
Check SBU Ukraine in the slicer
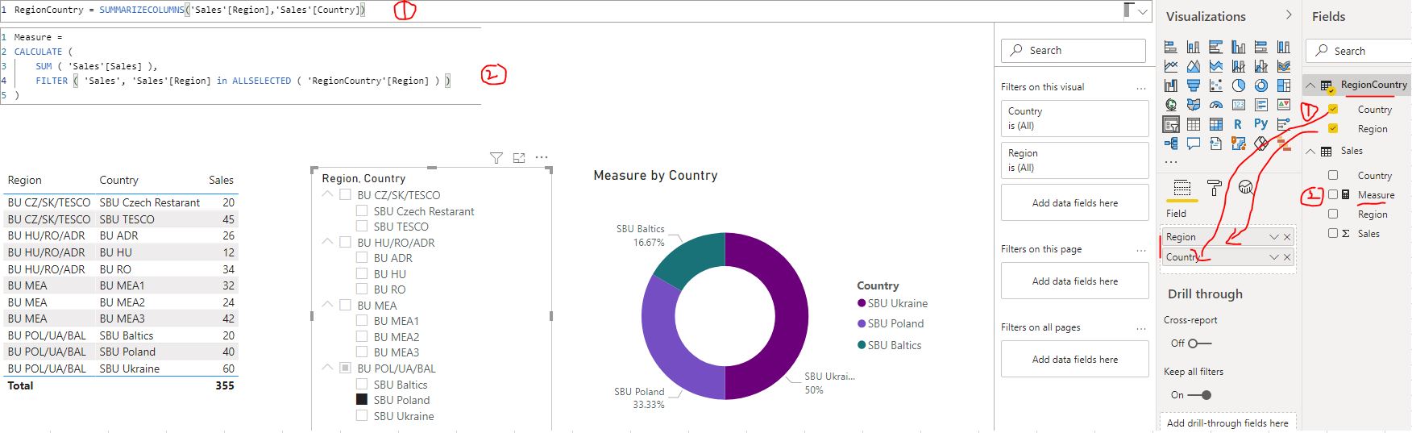[x=362, y=416]
